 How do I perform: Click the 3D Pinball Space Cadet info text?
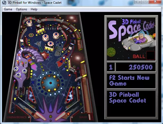[128, 98]
